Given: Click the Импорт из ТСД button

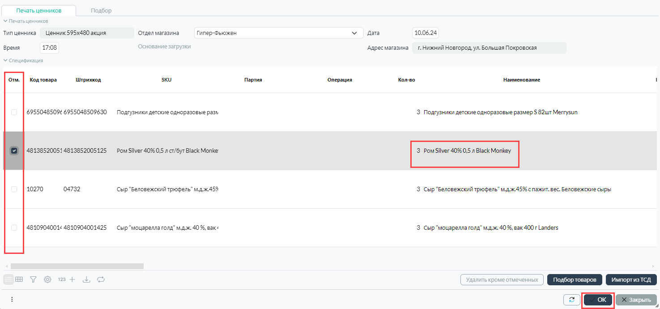Looking at the screenshot, I should (631, 280).
